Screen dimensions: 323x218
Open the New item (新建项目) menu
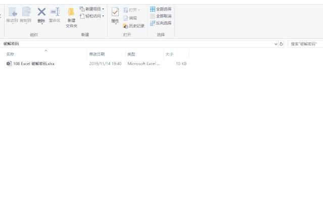91,9
